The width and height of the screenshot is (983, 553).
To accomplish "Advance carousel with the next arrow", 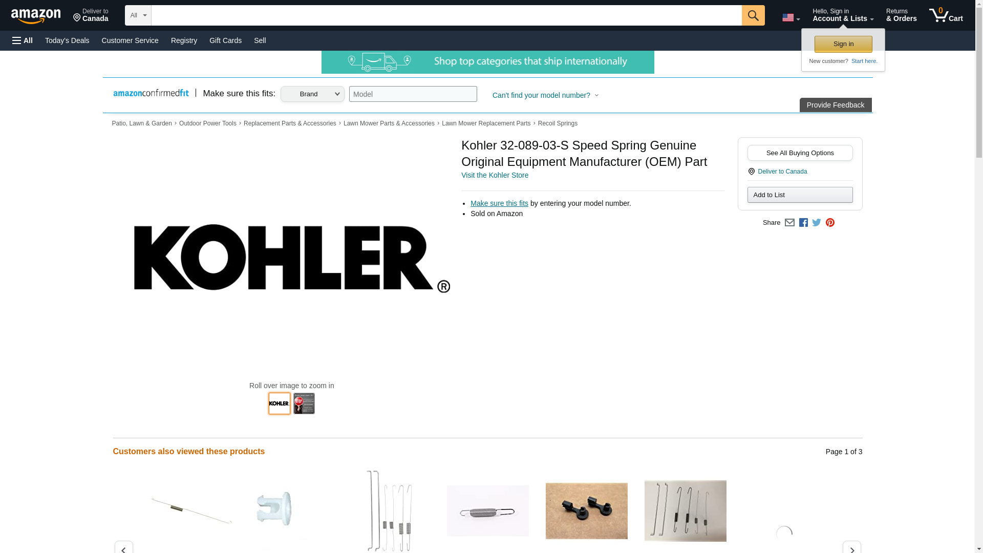I will [x=851, y=548].
